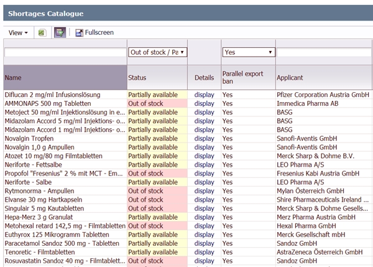Open the View menu
This screenshot has height=267, width=373.
(x=17, y=32)
